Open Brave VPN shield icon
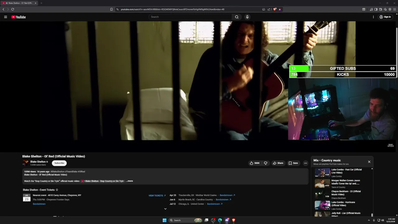The width and height of the screenshot is (398, 224). click(390, 9)
